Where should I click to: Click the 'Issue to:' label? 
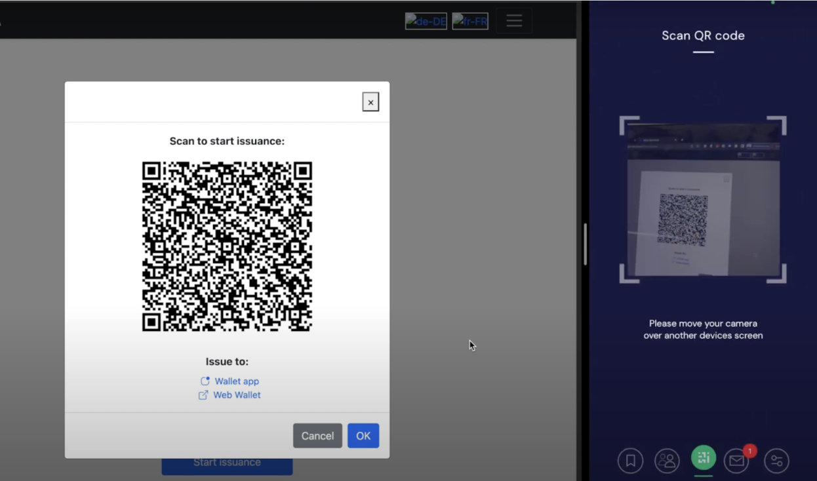click(227, 362)
